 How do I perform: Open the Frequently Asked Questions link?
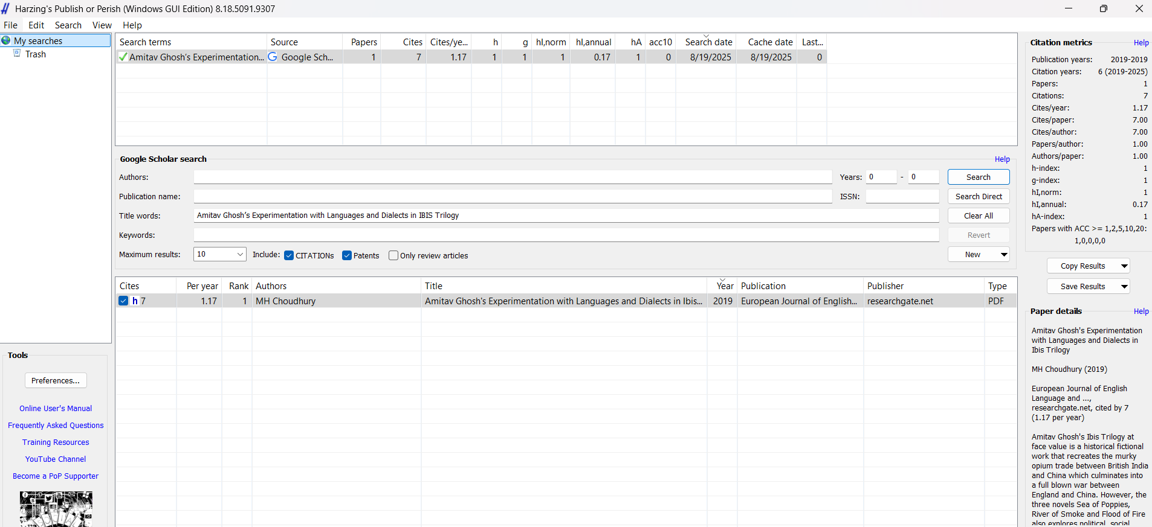(56, 425)
